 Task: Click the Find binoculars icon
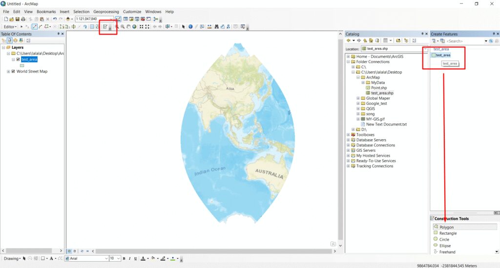216,27
